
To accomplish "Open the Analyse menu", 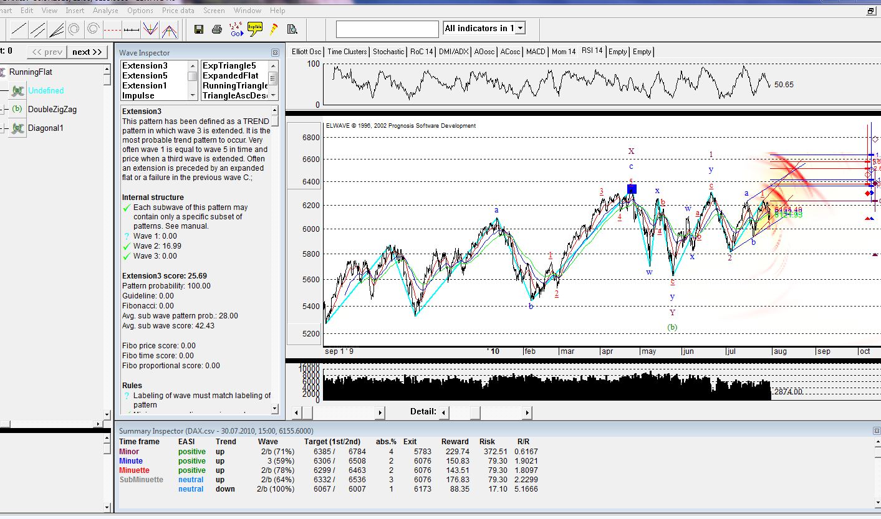I will click(105, 11).
